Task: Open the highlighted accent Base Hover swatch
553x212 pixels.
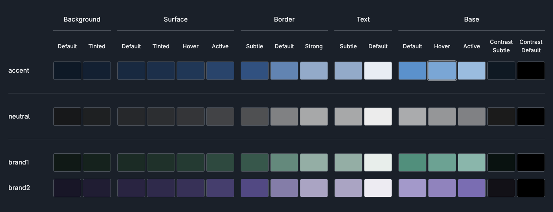Action: [x=442, y=71]
